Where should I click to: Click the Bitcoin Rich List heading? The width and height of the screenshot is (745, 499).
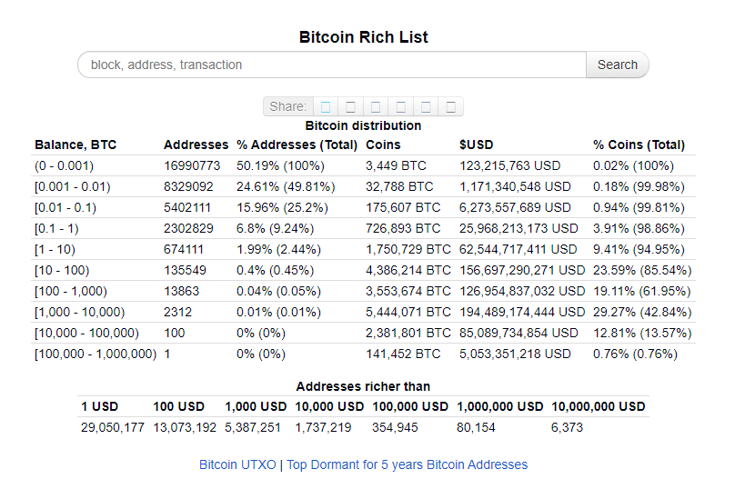364,37
